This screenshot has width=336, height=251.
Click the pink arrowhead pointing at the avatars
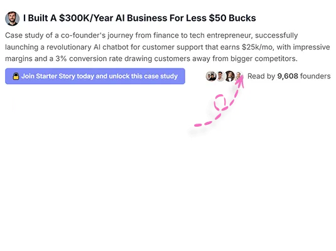[241, 80]
